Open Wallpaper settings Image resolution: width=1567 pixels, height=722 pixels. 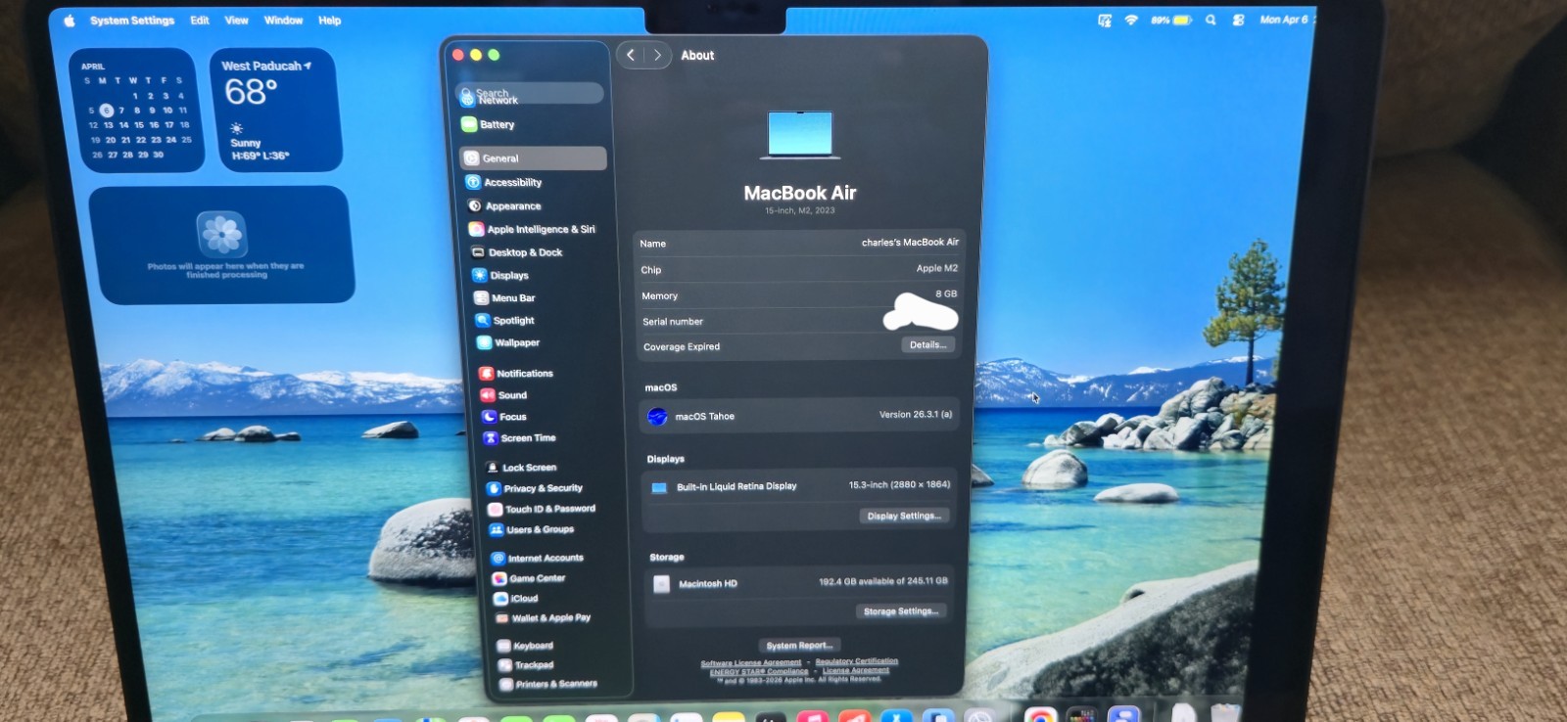pos(508,342)
